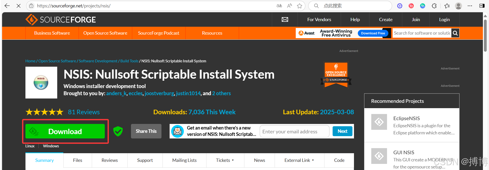Click the browser search box
This screenshot has width=489, height=170.
coord(350,6)
